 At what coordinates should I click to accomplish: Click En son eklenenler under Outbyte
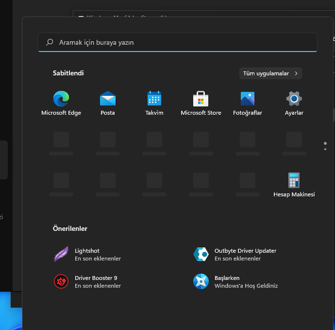[237, 259]
